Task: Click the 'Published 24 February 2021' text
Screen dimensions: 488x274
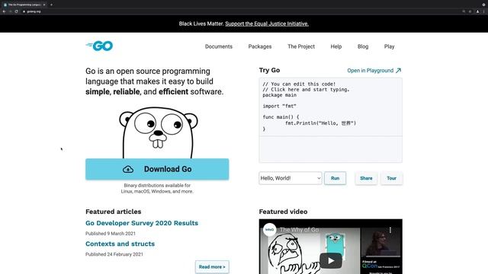Action: tap(114, 254)
